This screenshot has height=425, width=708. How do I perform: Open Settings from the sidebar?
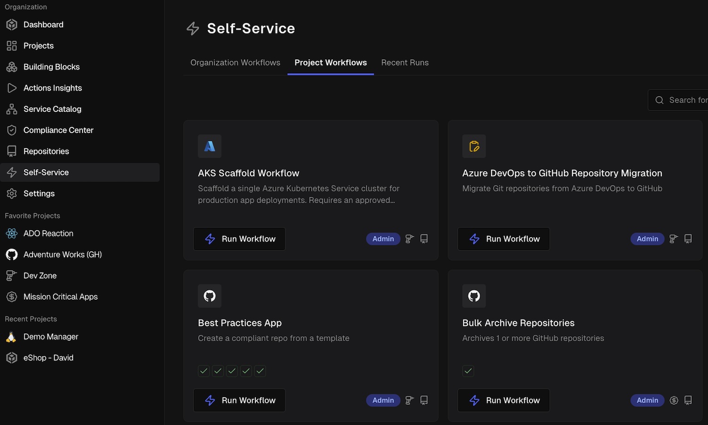(39, 193)
